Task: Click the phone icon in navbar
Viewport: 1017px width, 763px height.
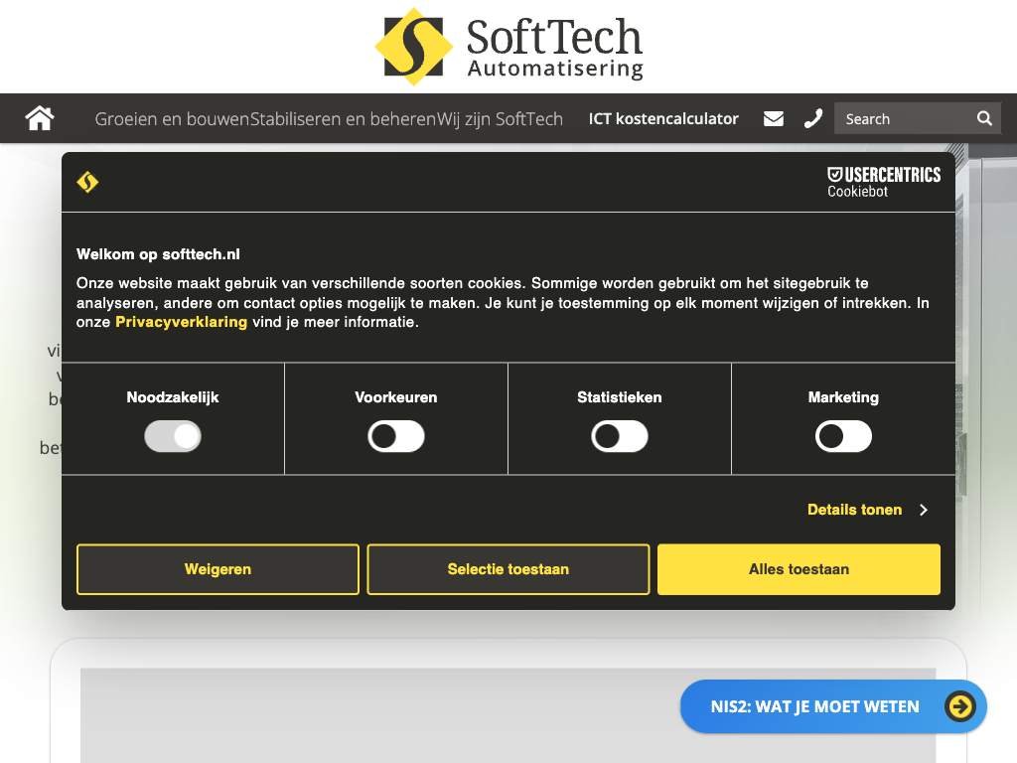Action: pyautogui.click(x=813, y=119)
